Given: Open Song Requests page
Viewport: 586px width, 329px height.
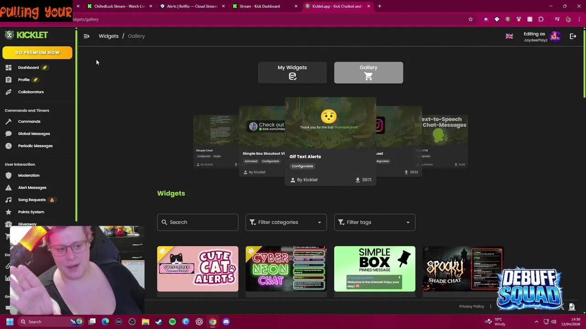Looking at the screenshot, I should coord(32,200).
